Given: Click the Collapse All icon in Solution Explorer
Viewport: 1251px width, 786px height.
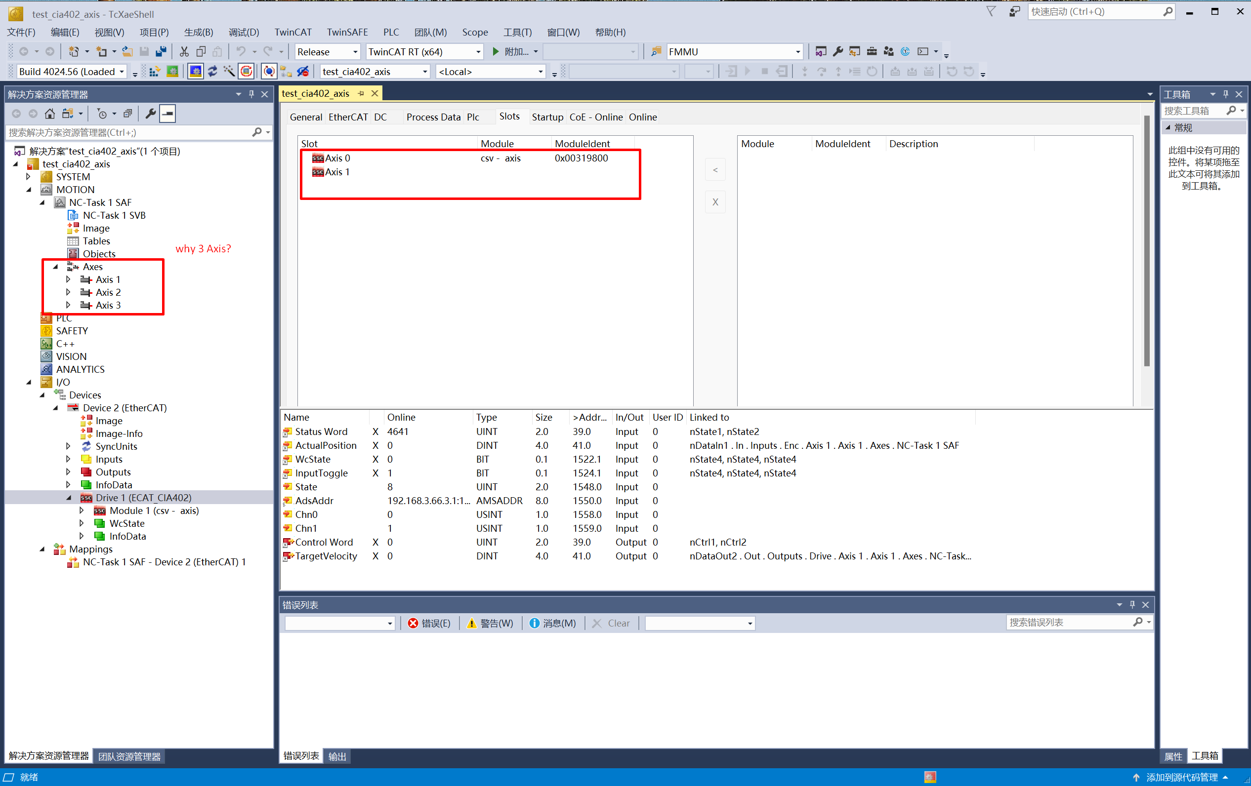Looking at the screenshot, I should (x=128, y=114).
